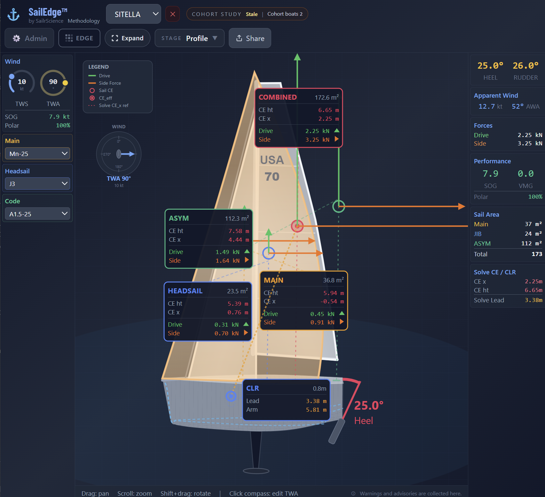The height and width of the screenshot is (497, 545).
Task: Click the Solve Lead 3.38m row
Action: point(508,300)
